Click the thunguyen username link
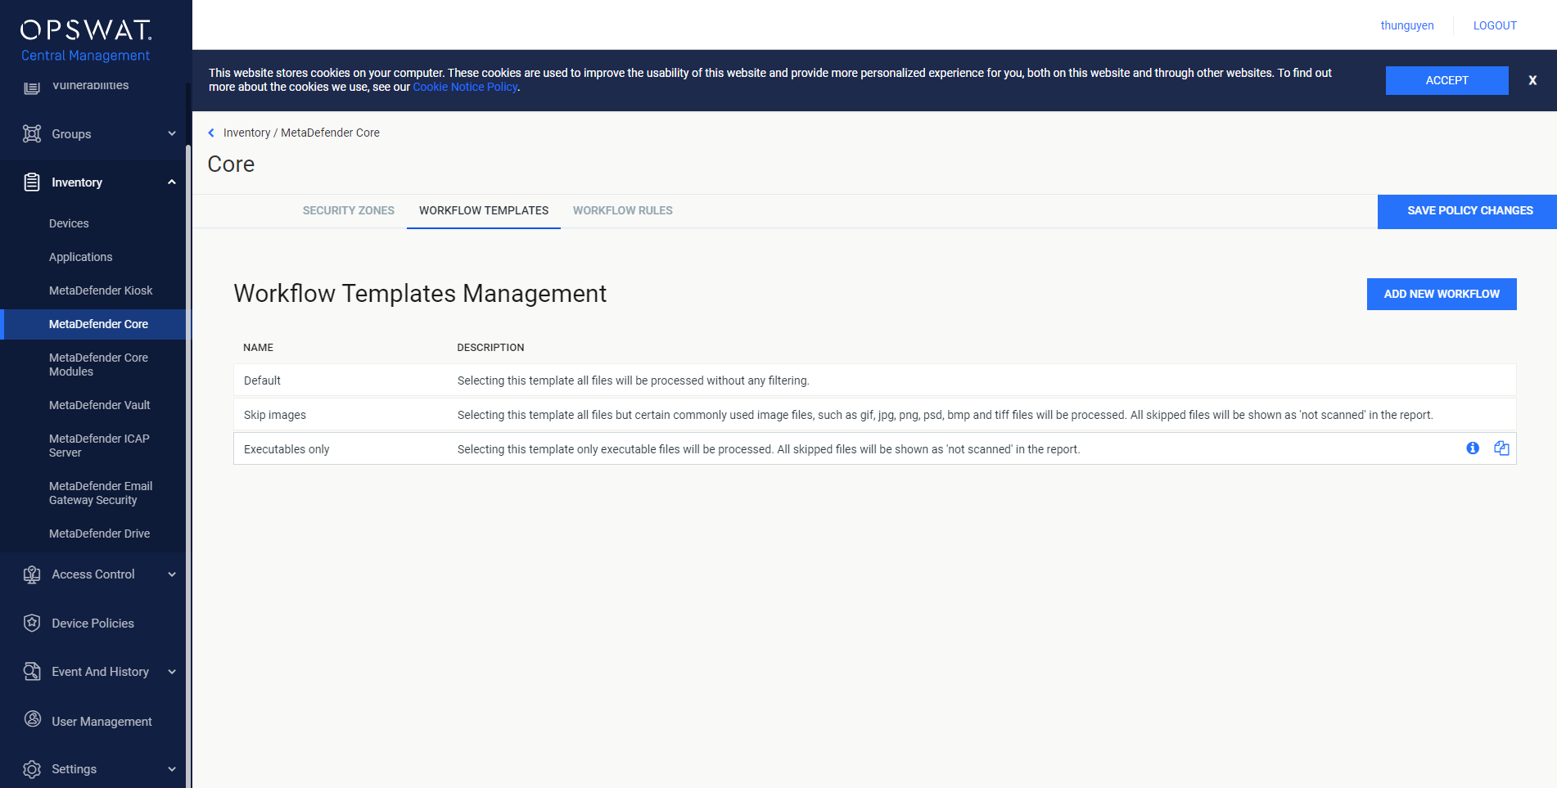 [1407, 25]
